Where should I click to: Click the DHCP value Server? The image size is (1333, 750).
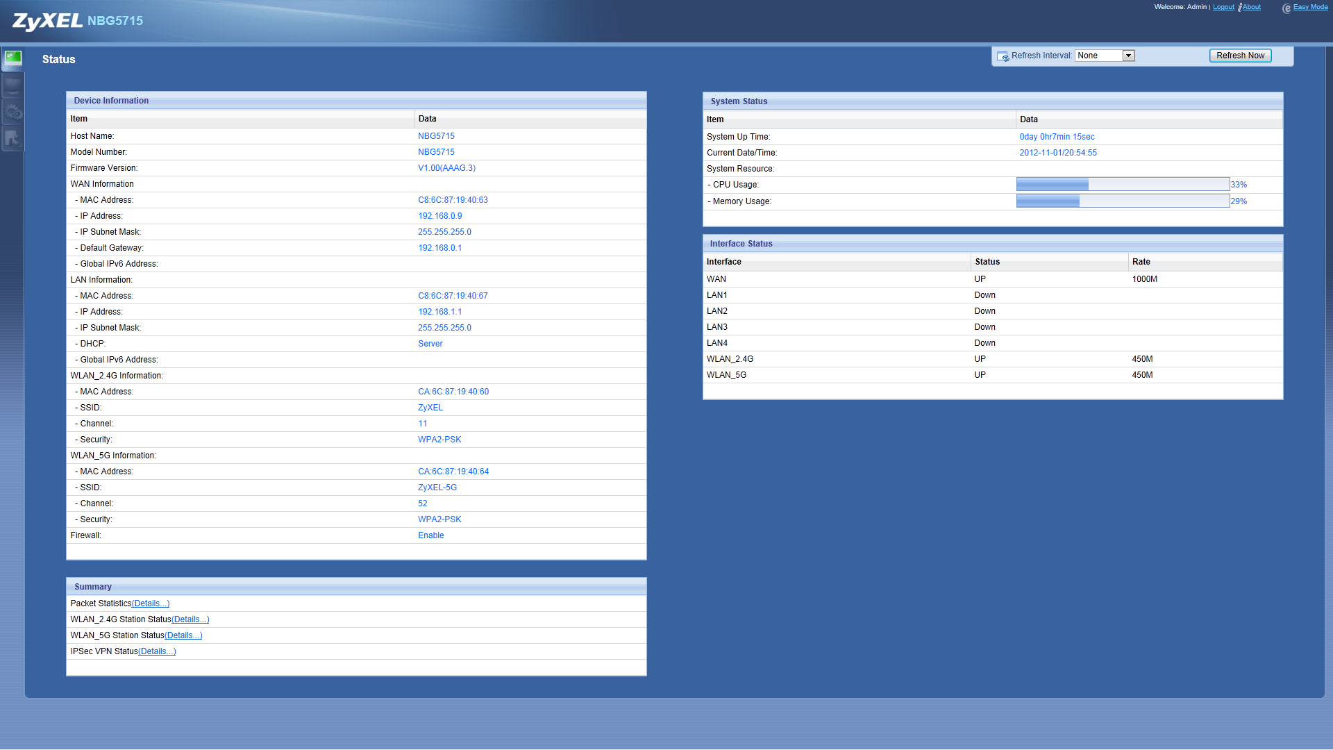coord(430,344)
